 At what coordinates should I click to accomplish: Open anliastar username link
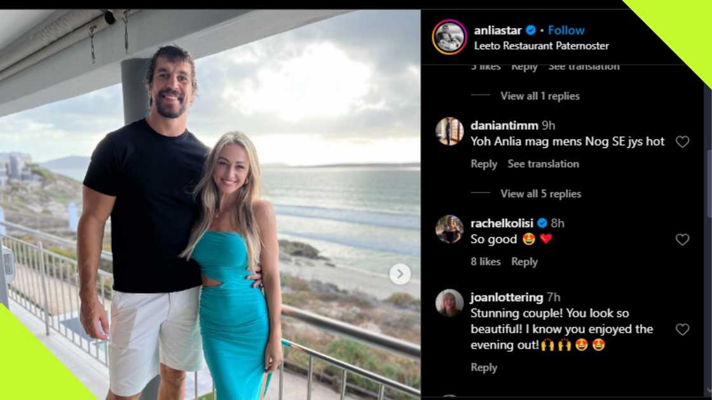coord(498,30)
